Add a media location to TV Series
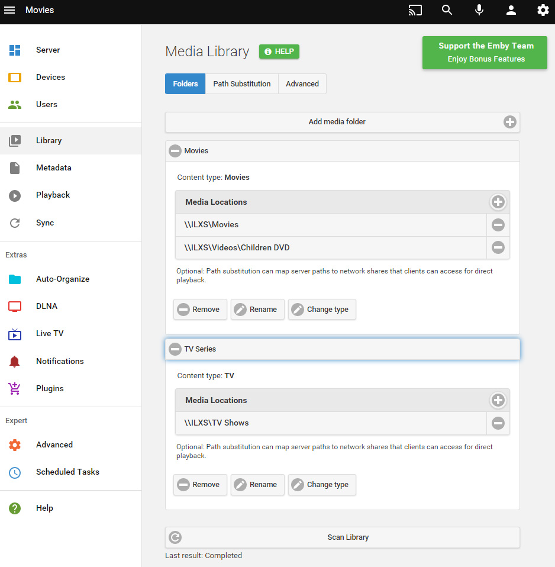Image resolution: width=555 pixels, height=567 pixels. 498,400
